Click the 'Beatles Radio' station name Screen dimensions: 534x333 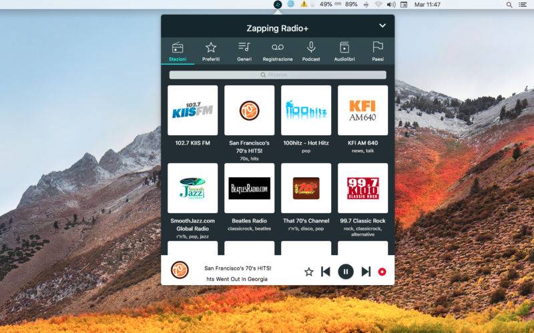(x=249, y=221)
